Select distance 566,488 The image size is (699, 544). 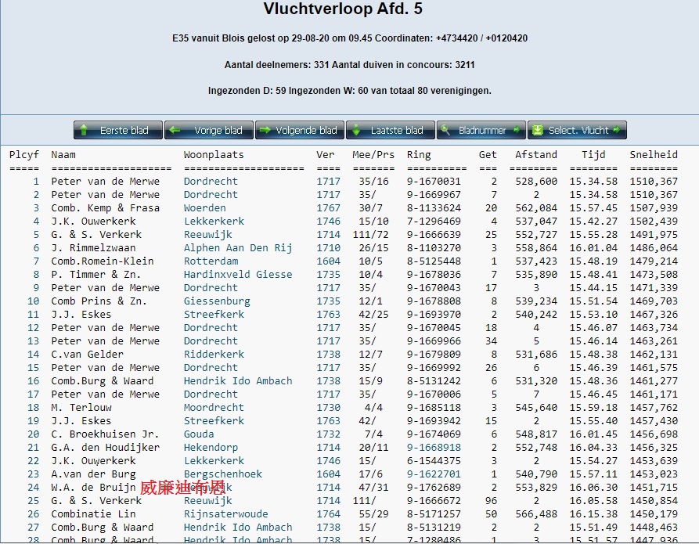(536, 514)
